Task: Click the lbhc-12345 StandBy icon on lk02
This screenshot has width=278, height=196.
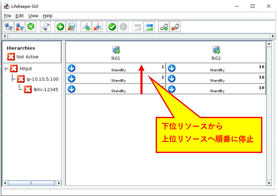Action: coord(172,89)
